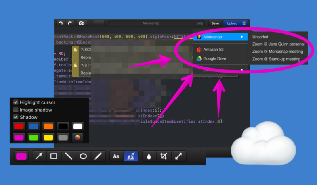Disable the Highlight cursor checkbox
The width and height of the screenshot is (317, 185).
point(16,102)
